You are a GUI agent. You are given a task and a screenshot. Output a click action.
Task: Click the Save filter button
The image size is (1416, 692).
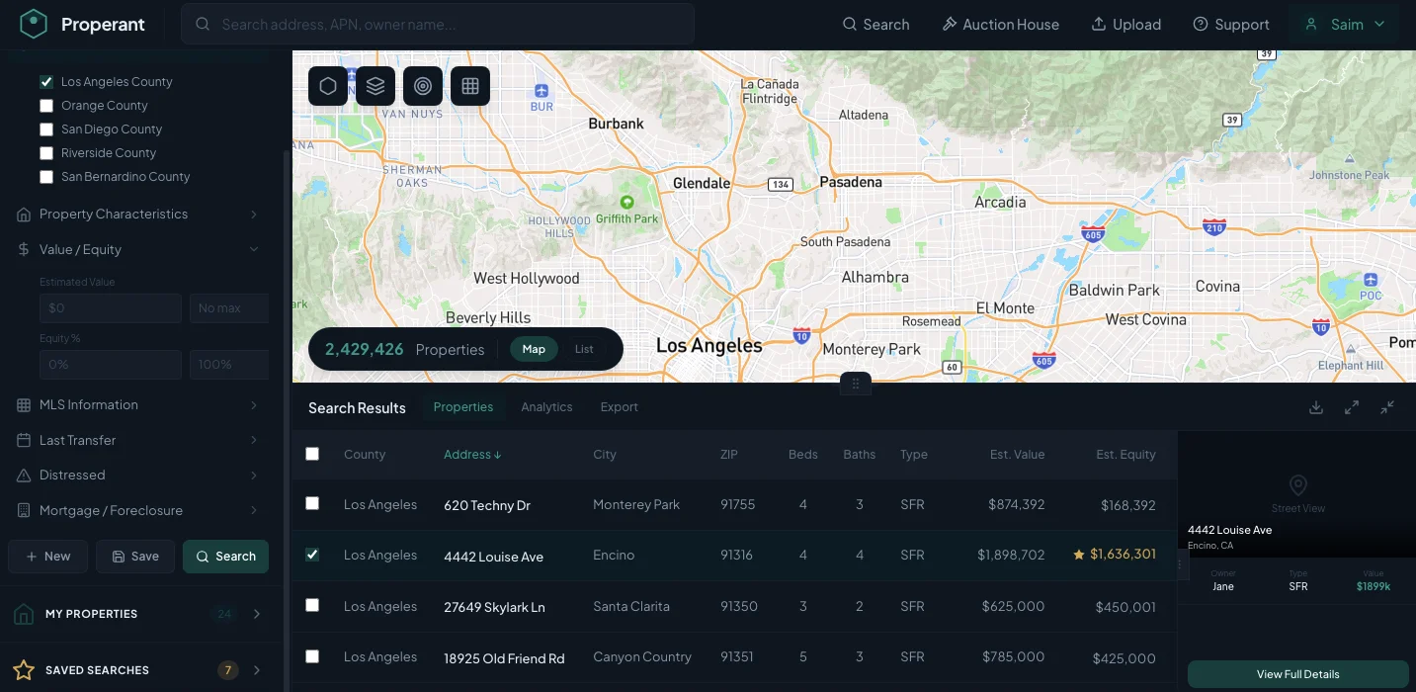[x=135, y=556]
